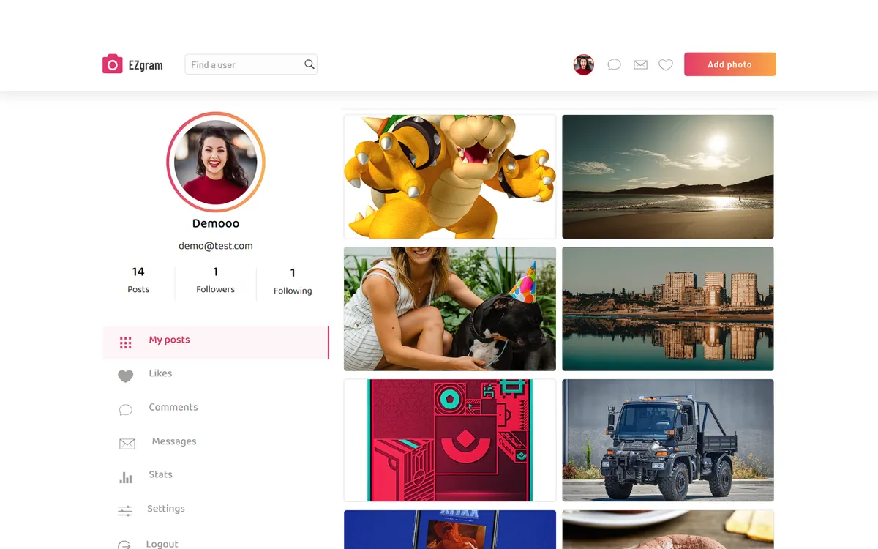Open the black off-road truck post
The image size is (878, 549).
(668, 441)
